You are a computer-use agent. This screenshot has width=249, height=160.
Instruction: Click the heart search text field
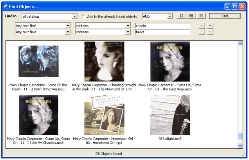[163, 32]
